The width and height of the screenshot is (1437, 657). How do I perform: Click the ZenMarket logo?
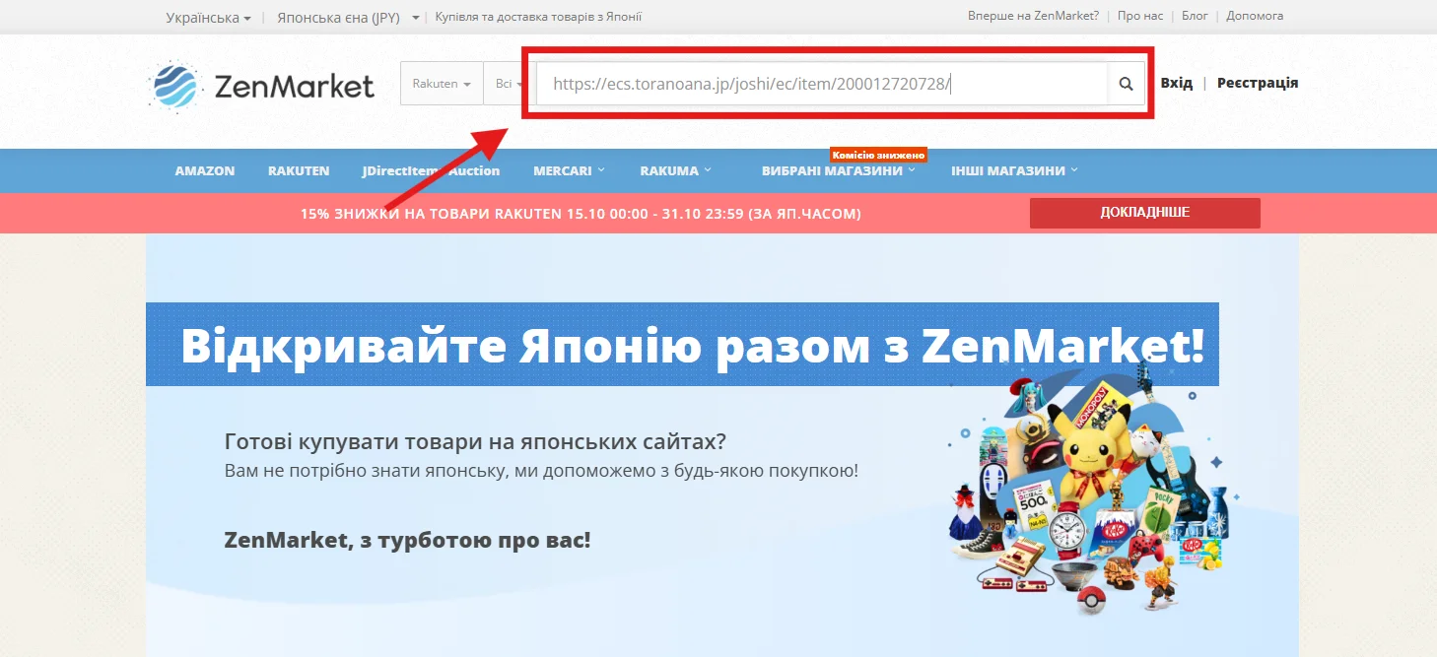coord(261,86)
